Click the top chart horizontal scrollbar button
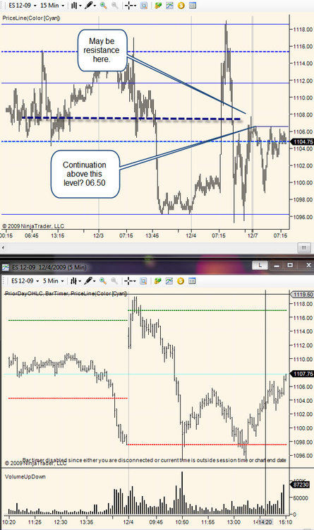Screen dimensions: 314x530 tap(304, 247)
